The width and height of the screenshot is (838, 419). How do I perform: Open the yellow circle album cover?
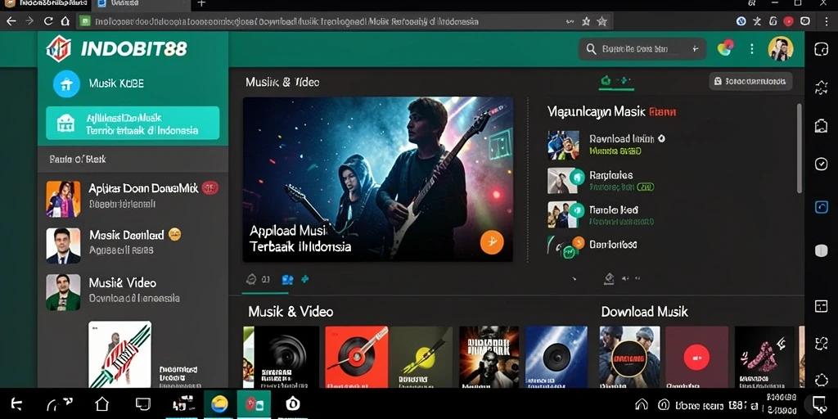421,357
